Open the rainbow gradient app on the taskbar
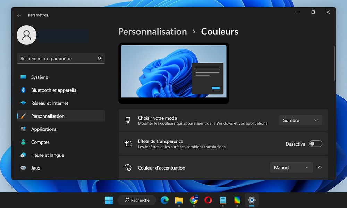The height and width of the screenshot is (208, 347). pyautogui.click(x=237, y=200)
